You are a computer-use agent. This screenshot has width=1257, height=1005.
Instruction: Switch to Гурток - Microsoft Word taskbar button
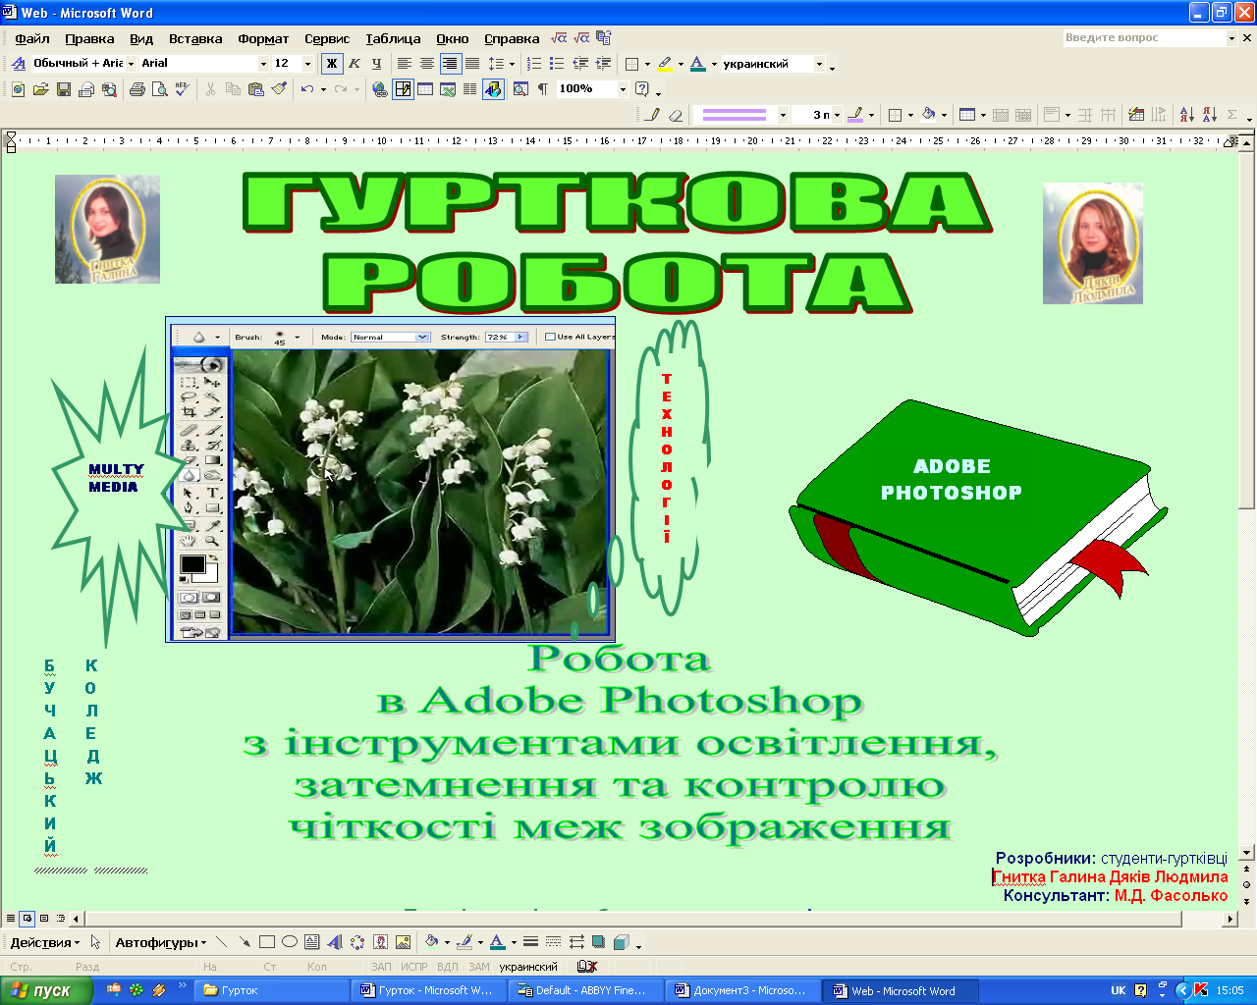[x=428, y=990]
